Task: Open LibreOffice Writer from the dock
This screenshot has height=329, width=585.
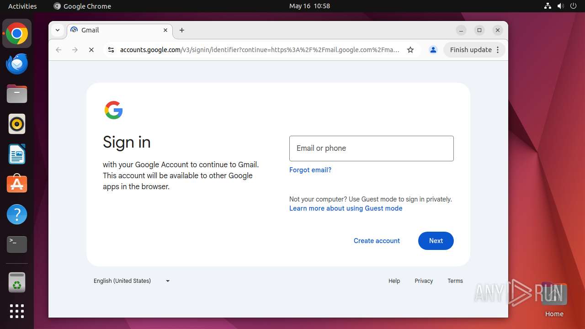Action: click(x=17, y=154)
